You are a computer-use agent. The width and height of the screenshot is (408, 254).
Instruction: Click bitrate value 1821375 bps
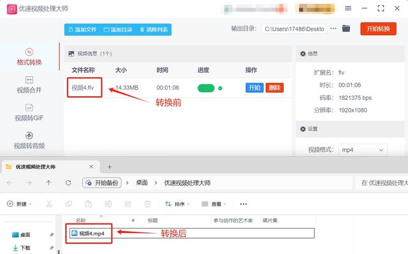click(355, 98)
